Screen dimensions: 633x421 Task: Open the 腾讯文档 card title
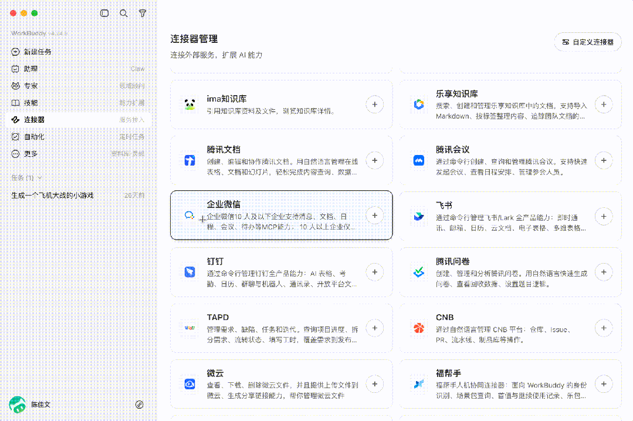[224, 150]
